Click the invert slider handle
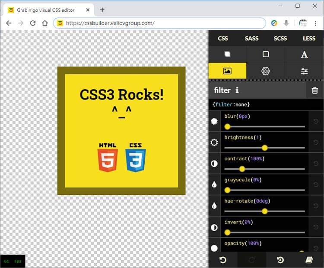This screenshot has height=268, width=324. tap(227, 232)
